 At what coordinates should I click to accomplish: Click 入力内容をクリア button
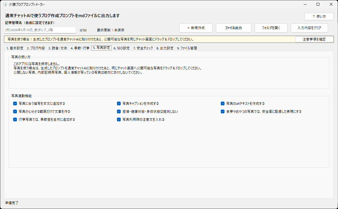pyautogui.click(x=309, y=28)
